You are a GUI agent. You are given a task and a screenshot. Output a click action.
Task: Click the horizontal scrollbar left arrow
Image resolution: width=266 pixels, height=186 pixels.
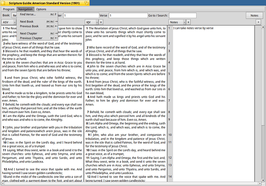(3, 183)
